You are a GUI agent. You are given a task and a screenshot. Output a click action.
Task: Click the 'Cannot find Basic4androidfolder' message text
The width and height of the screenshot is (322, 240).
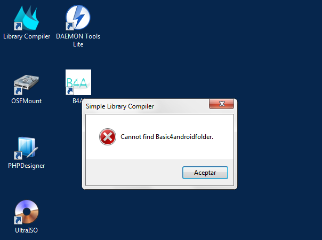(167, 137)
